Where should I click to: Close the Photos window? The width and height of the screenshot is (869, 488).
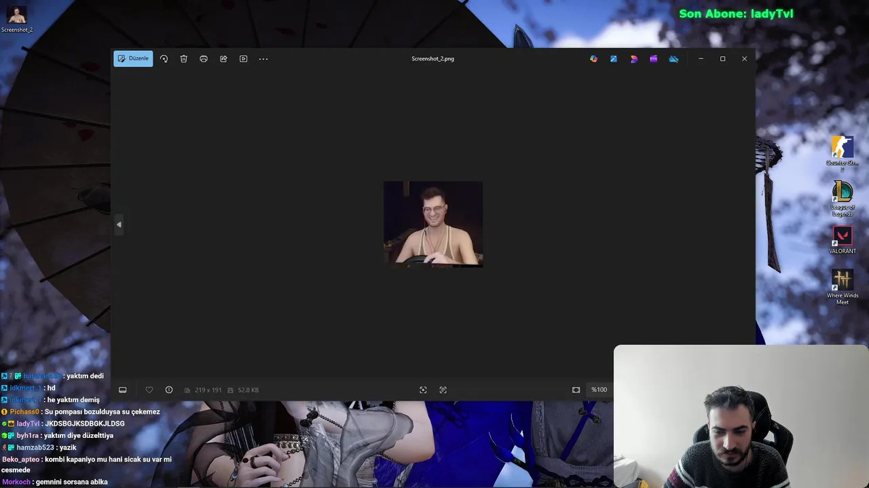pos(744,59)
